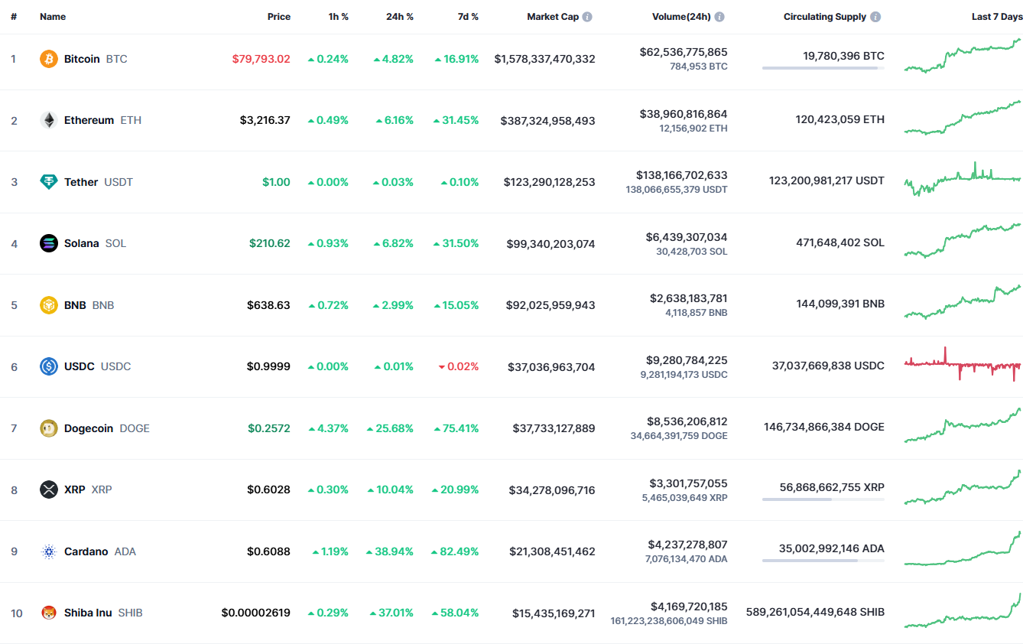This screenshot has height=644, width=1036.
Task: Click Bitcoin's price $79,793.02
Action: tap(261, 59)
